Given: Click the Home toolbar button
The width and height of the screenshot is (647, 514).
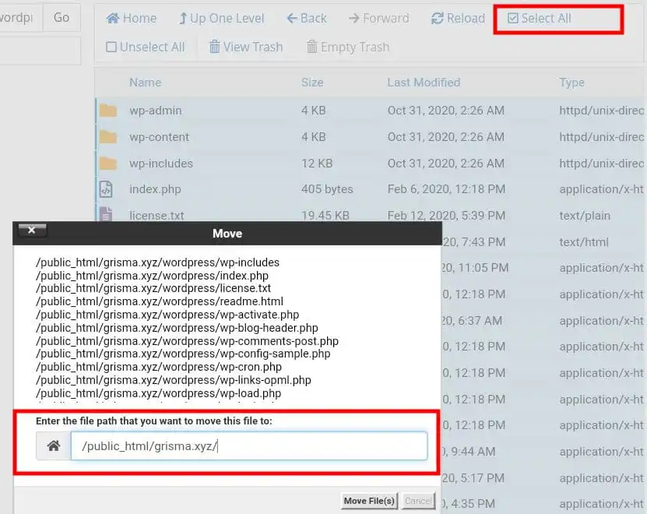Looking at the screenshot, I should pos(132,18).
